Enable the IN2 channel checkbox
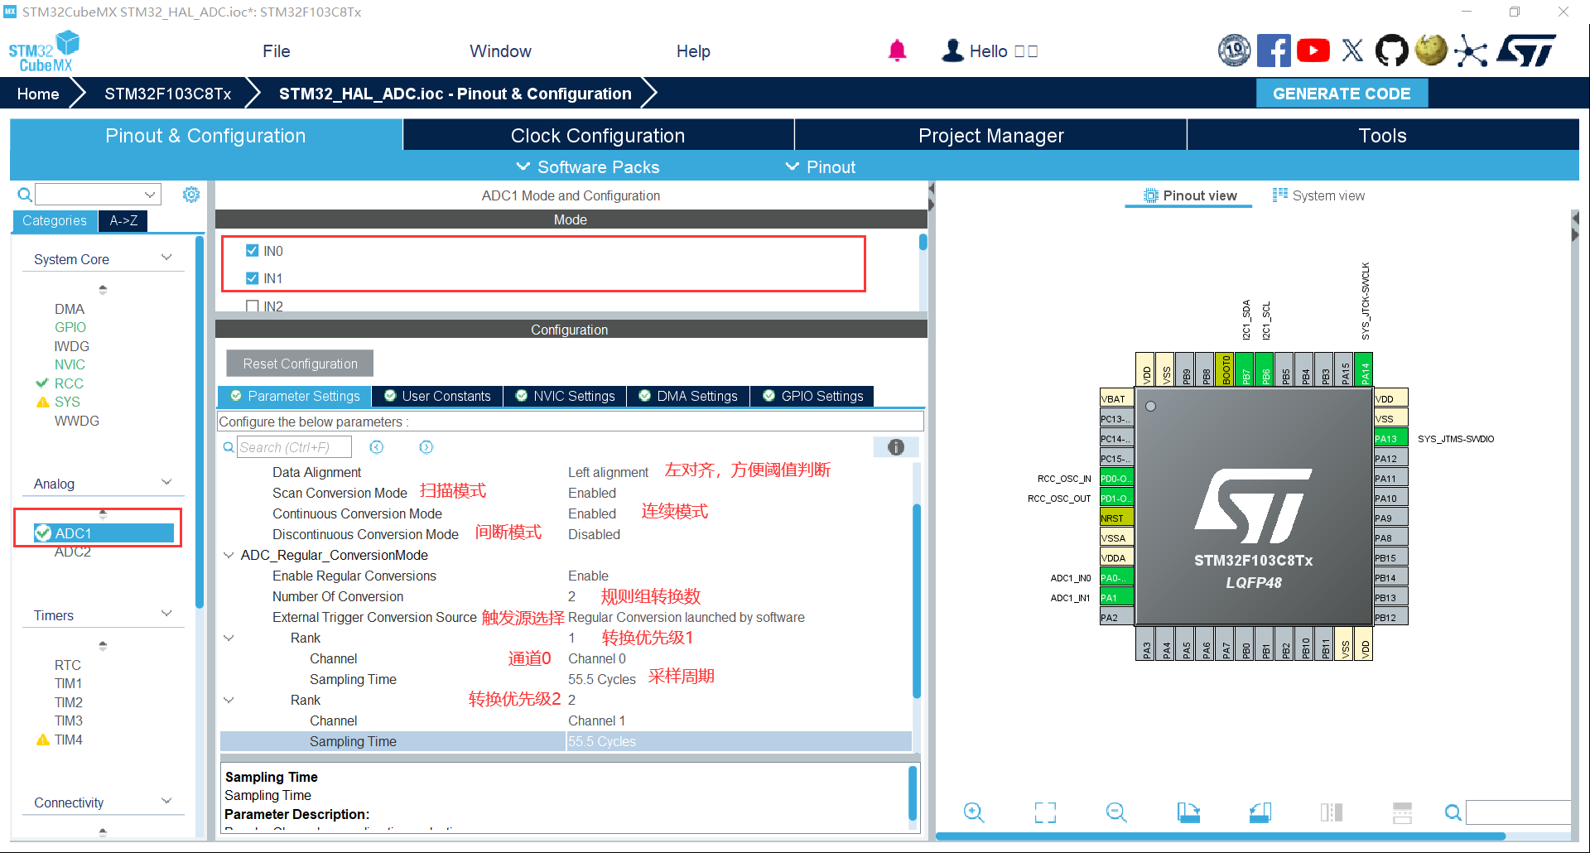 [x=253, y=306]
